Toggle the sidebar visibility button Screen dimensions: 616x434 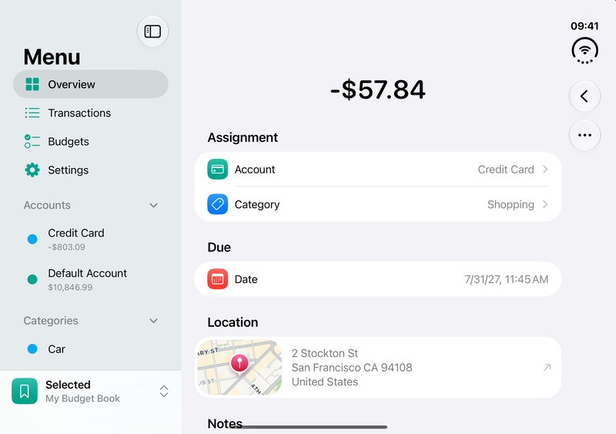152,31
